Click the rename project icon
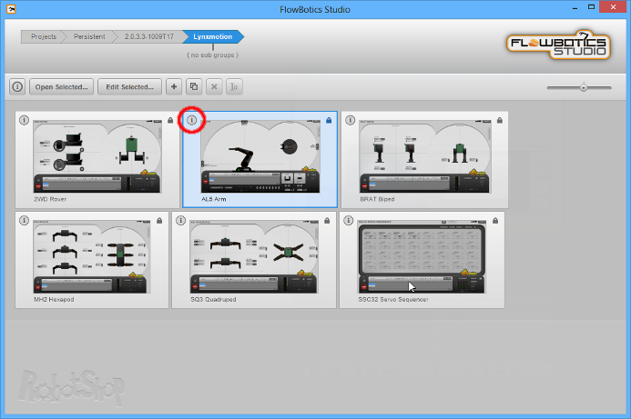Image resolution: width=631 pixels, height=419 pixels. (234, 86)
